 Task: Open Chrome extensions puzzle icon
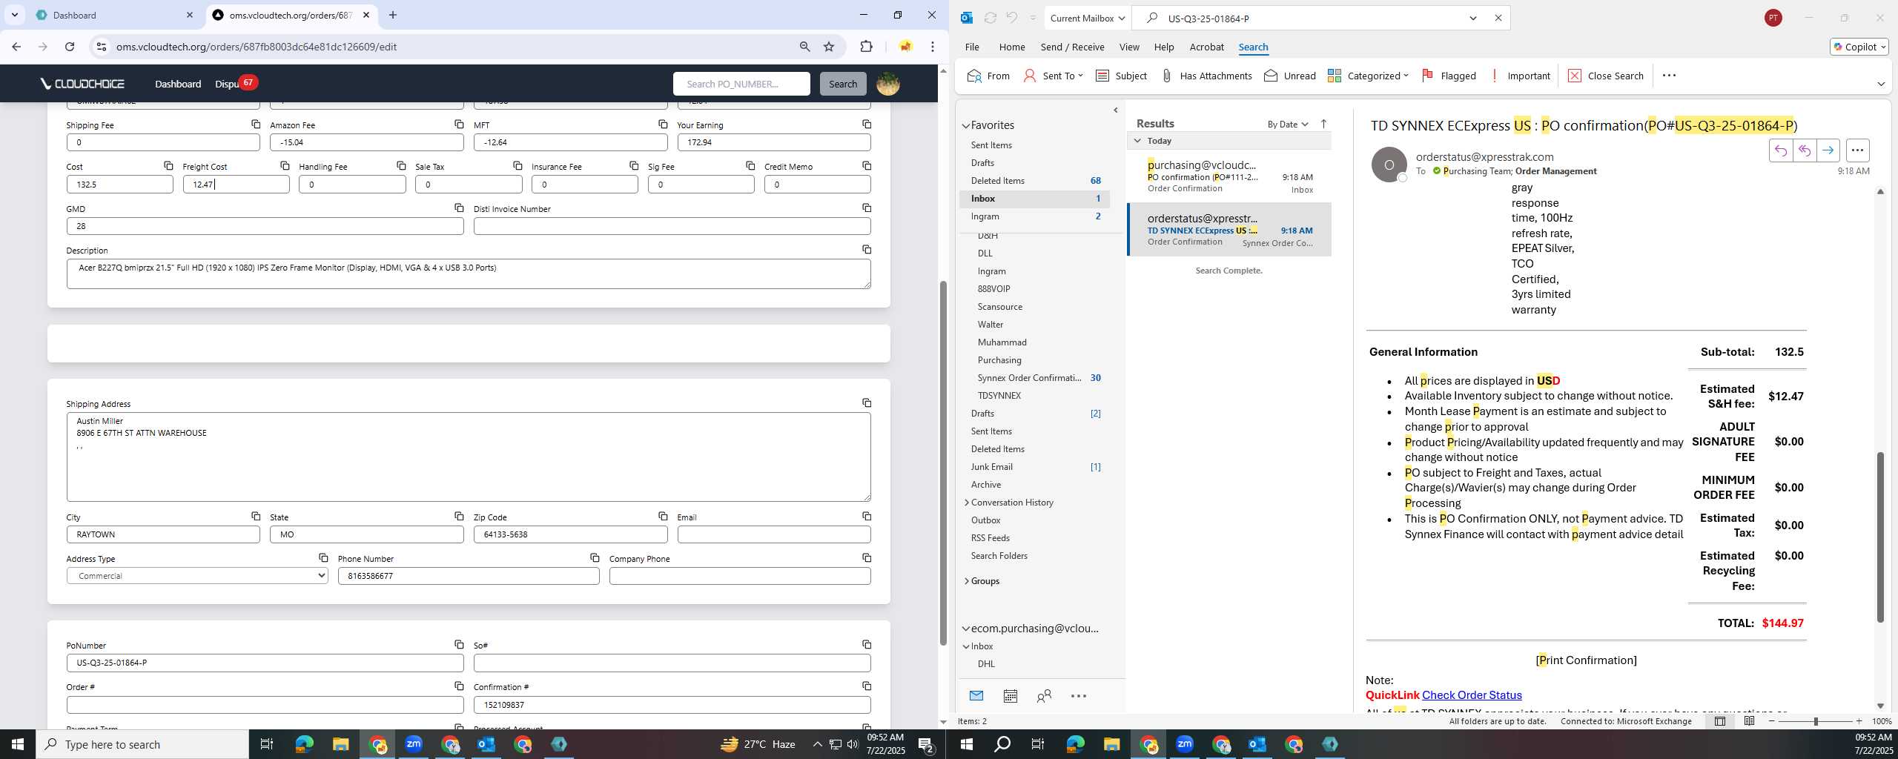click(866, 47)
